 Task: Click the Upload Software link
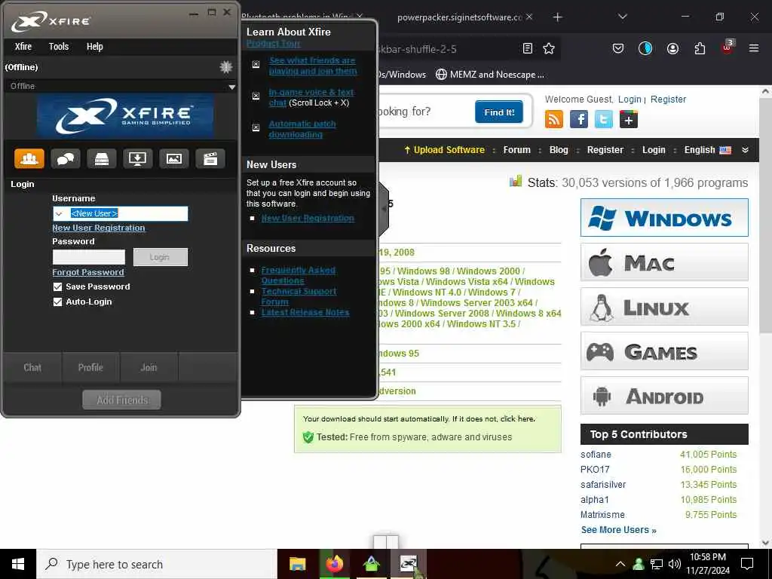444,150
